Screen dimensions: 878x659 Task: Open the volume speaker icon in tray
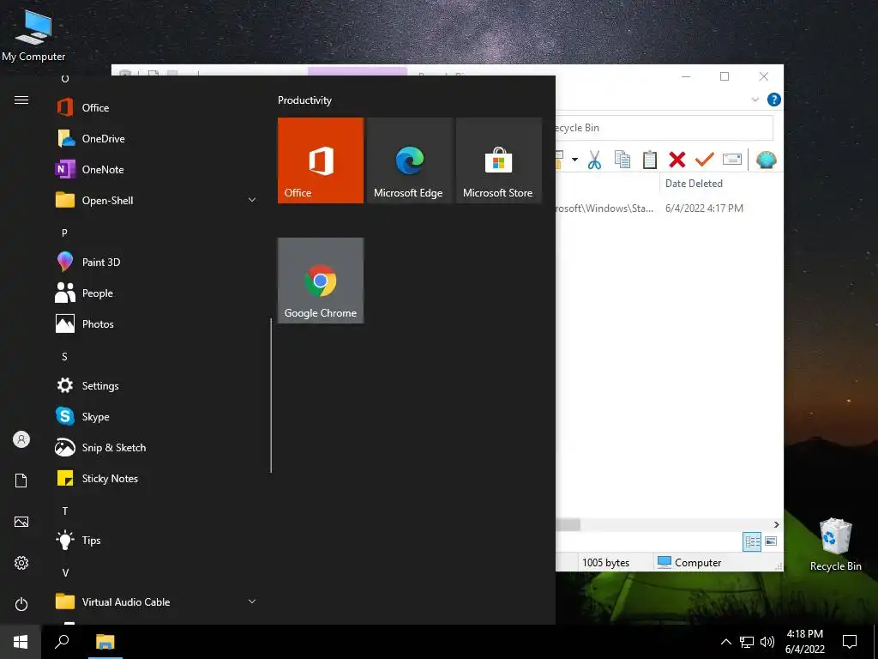pos(767,642)
